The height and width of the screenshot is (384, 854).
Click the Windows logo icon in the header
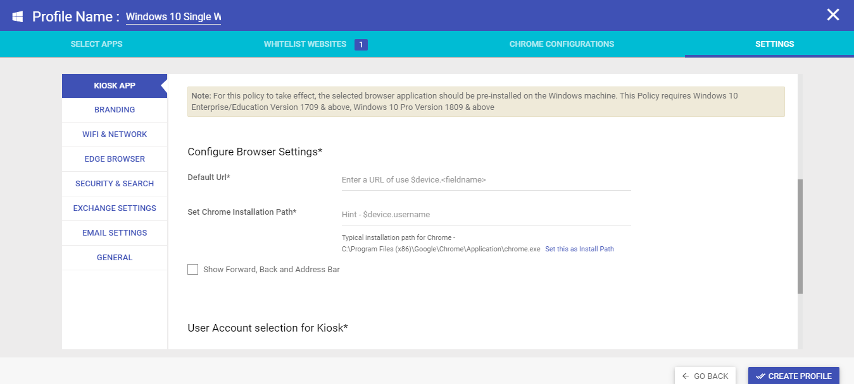click(18, 16)
